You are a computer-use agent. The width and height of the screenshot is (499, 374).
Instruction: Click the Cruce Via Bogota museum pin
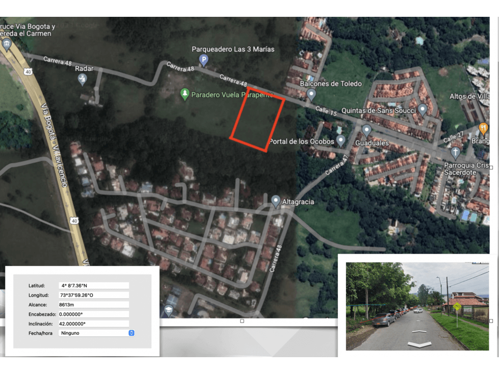point(6,45)
